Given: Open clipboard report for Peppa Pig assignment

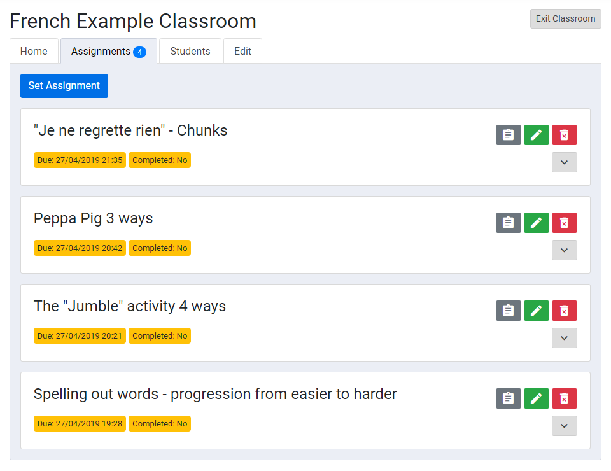Looking at the screenshot, I should 508,223.
